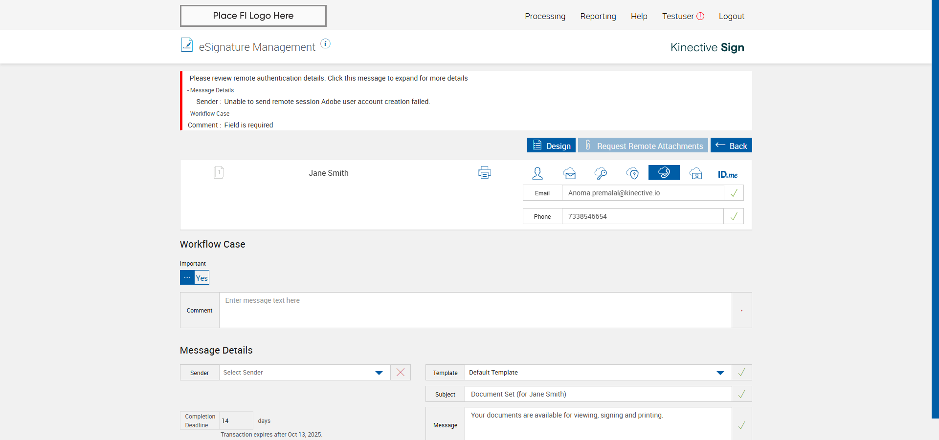Select the cloud key password authentication icon
This screenshot has width=939, height=440.
[601, 173]
